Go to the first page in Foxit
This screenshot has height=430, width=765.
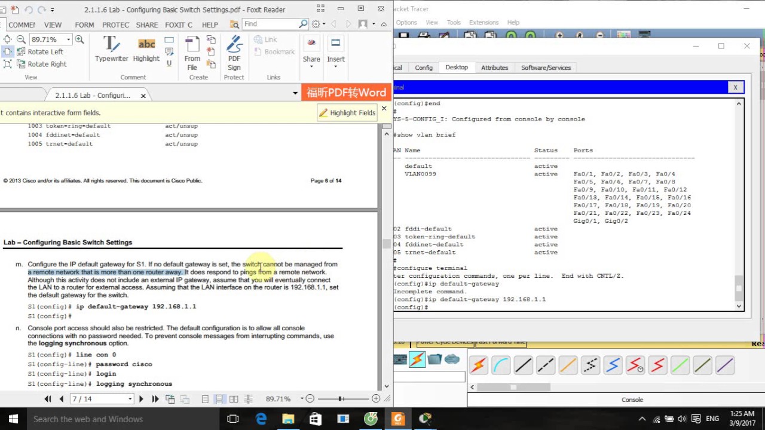click(48, 399)
